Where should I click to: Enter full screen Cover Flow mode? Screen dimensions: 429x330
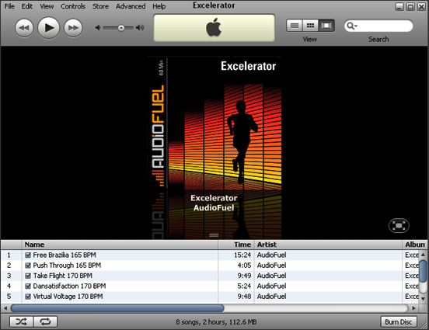pyautogui.click(x=399, y=225)
